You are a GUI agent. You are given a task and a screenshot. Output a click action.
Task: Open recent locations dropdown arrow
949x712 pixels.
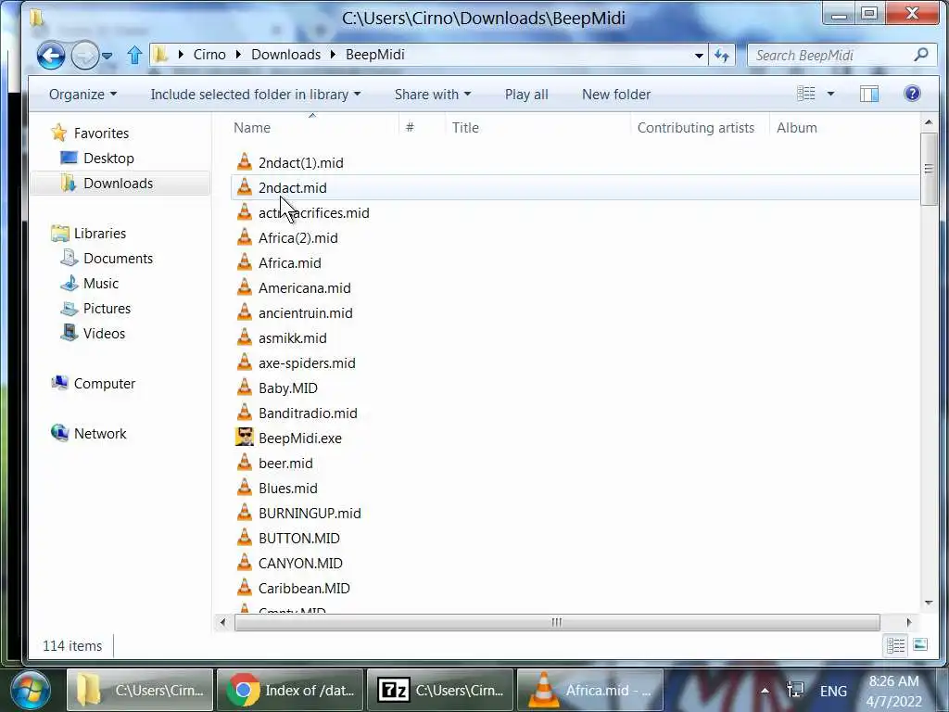(108, 56)
